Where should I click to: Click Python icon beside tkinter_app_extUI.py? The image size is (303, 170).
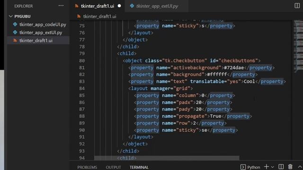(x=15, y=33)
